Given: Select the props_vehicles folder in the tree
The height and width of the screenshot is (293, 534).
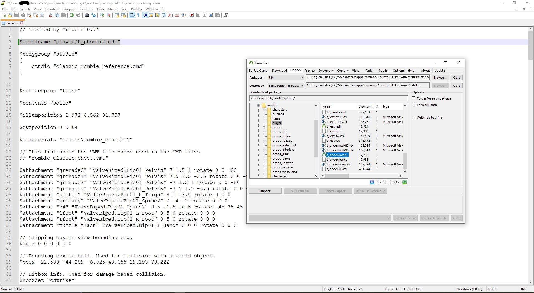Looking at the screenshot, I should [x=283, y=167].
